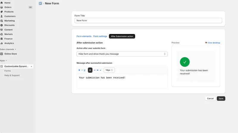The width and height of the screenshot is (238, 133).
Task: Open Customizable Dynami... app entry
Action: point(16,66)
